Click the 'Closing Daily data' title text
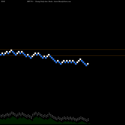The image size is (125, 125). tap(41, 1)
